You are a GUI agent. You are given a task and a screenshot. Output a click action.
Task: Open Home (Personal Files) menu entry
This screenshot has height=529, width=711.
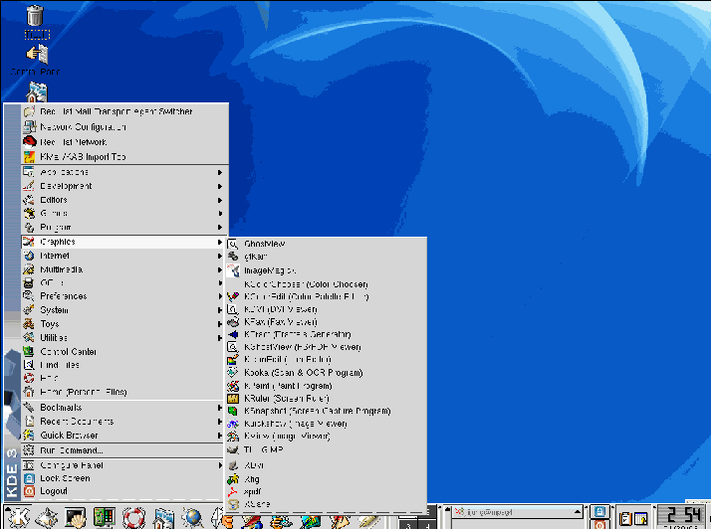click(x=122, y=392)
